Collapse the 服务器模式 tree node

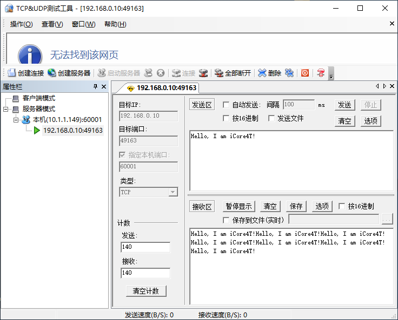click(x=6, y=108)
